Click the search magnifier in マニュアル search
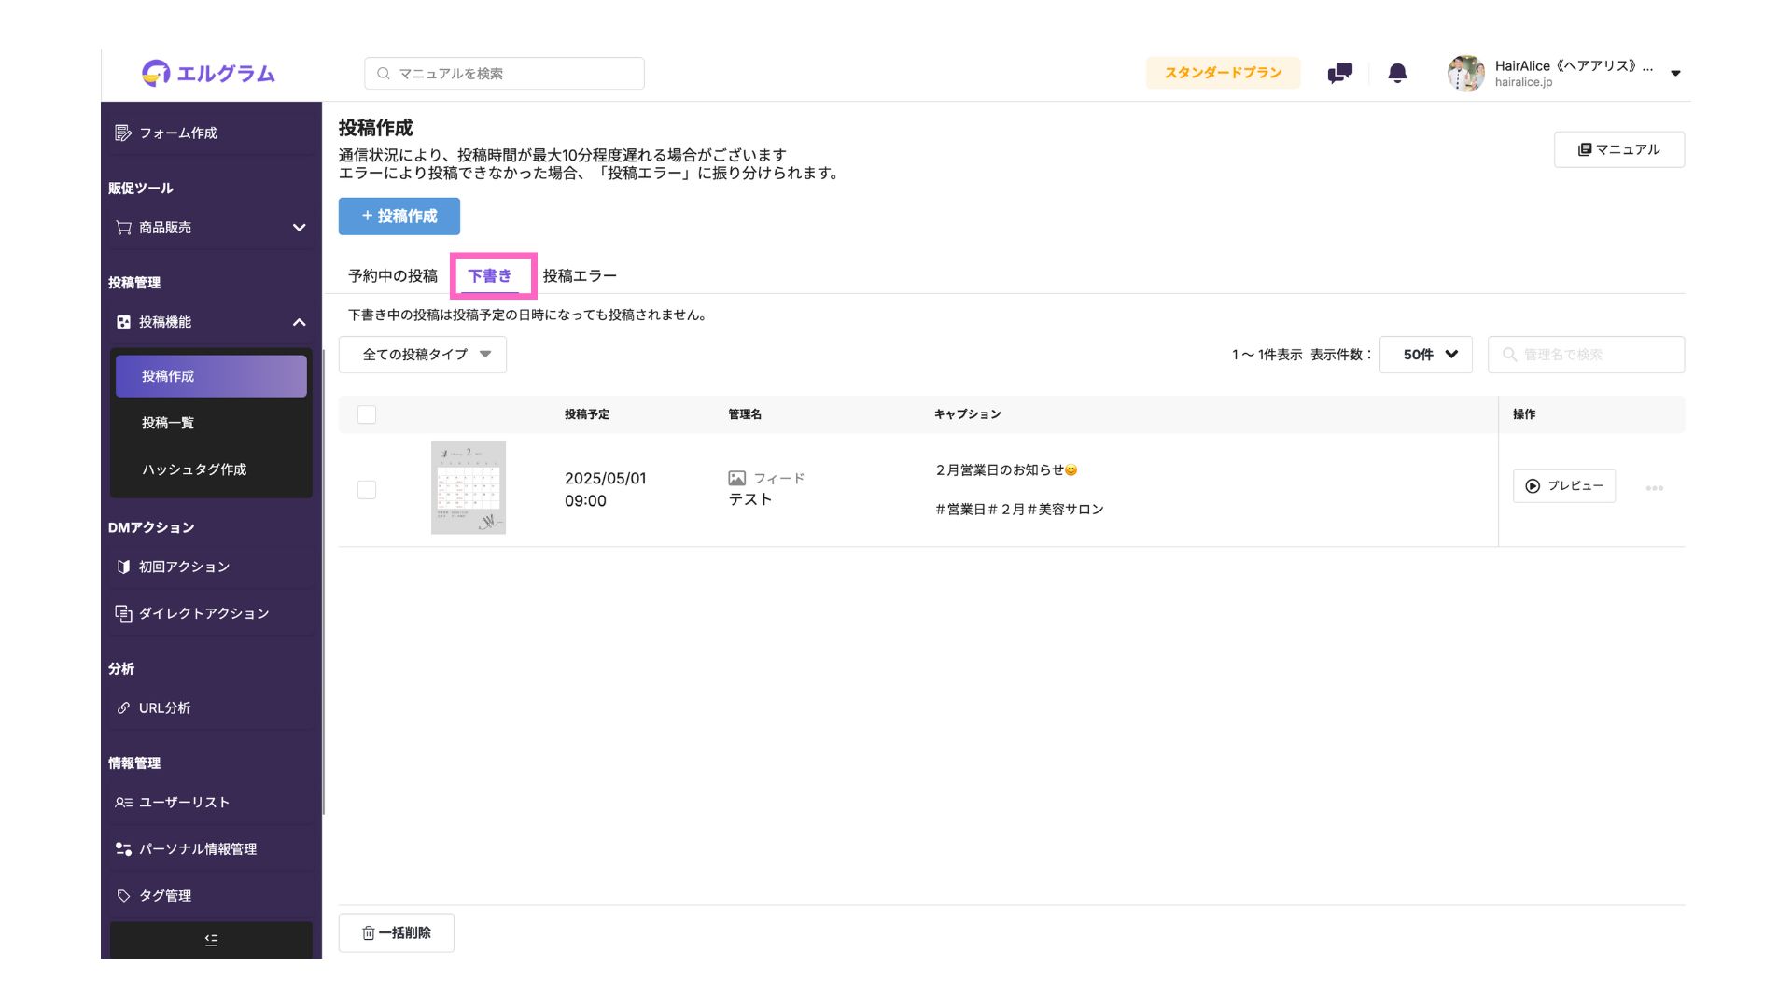Image resolution: width=1792 pixels, height=1008 pixels. pos(383,73)
